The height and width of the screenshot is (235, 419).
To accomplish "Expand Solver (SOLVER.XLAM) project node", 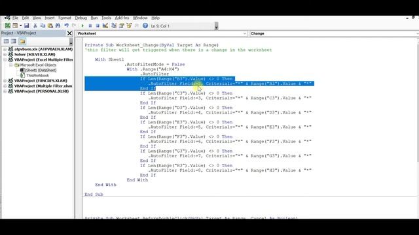I will [5, 54].
